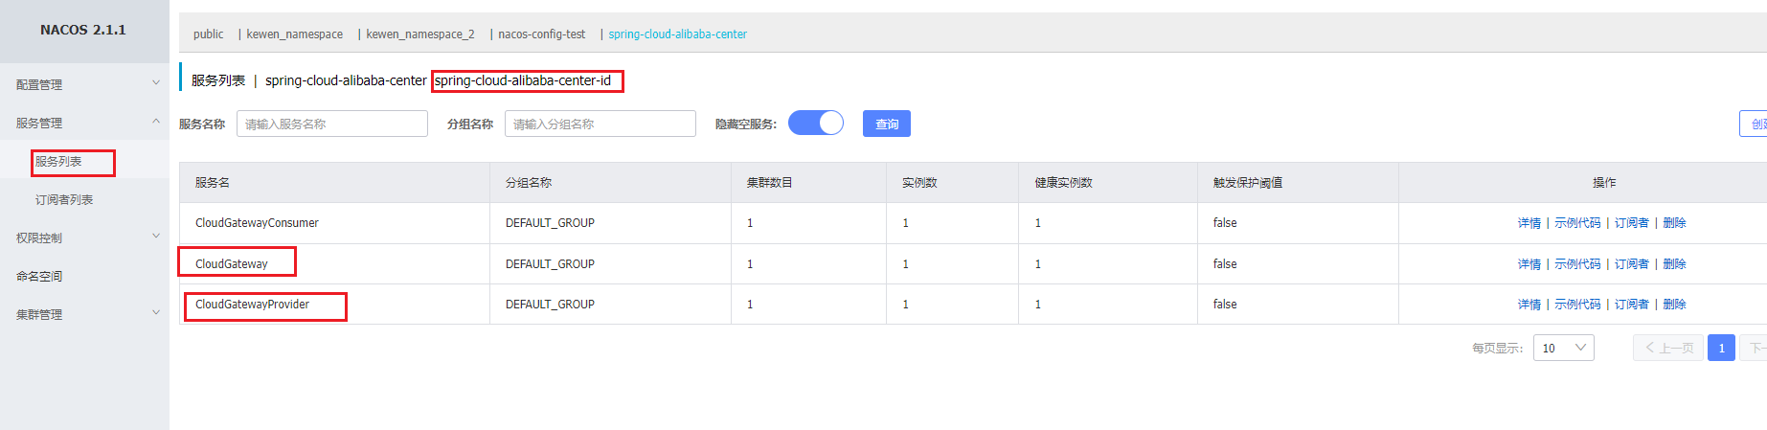Open 命名空间 in the sidebar
The width and height of the screenshot is (1767, 430).
pyautogui.click(x=39, y=277)
